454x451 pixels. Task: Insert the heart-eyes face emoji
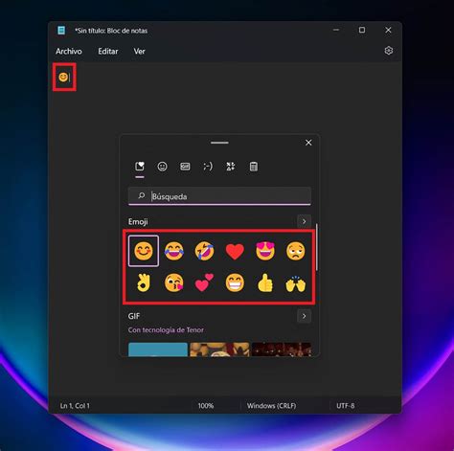pos(265,251)
